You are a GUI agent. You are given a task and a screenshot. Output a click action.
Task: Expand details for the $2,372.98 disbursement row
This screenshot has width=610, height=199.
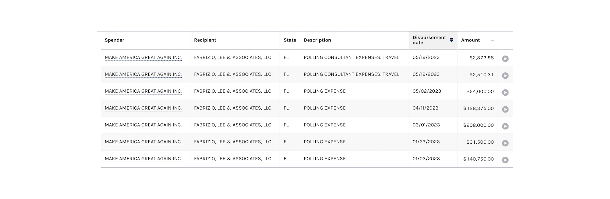pos(505,59)
